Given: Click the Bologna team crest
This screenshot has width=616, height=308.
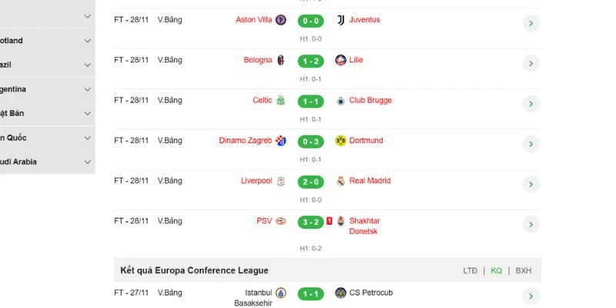Looking at the screenshot, I should tap(281, 60).
